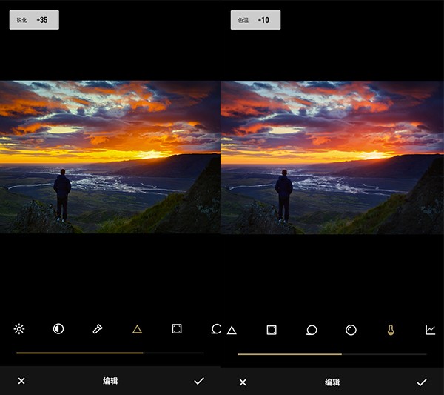Click the sharpen slider track in left editor
444x395 pixels.
(x=110, y=353)
